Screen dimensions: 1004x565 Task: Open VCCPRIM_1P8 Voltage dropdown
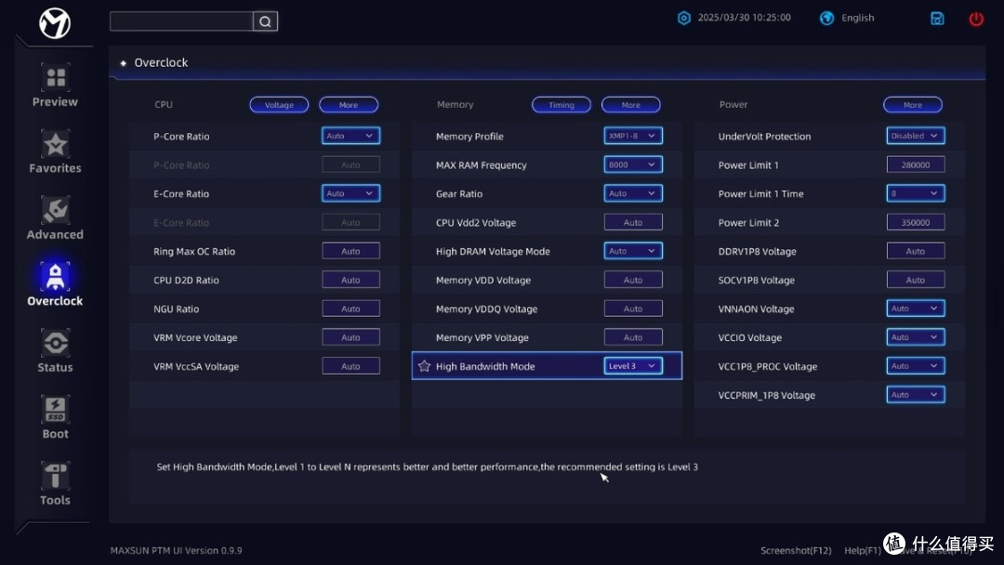[916, 395]
